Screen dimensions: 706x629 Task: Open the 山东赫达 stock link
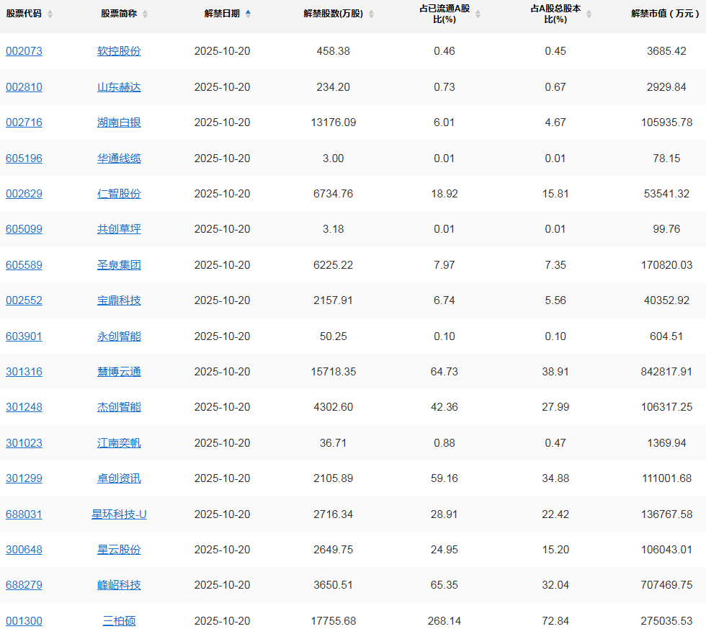(x=119, y=87)
